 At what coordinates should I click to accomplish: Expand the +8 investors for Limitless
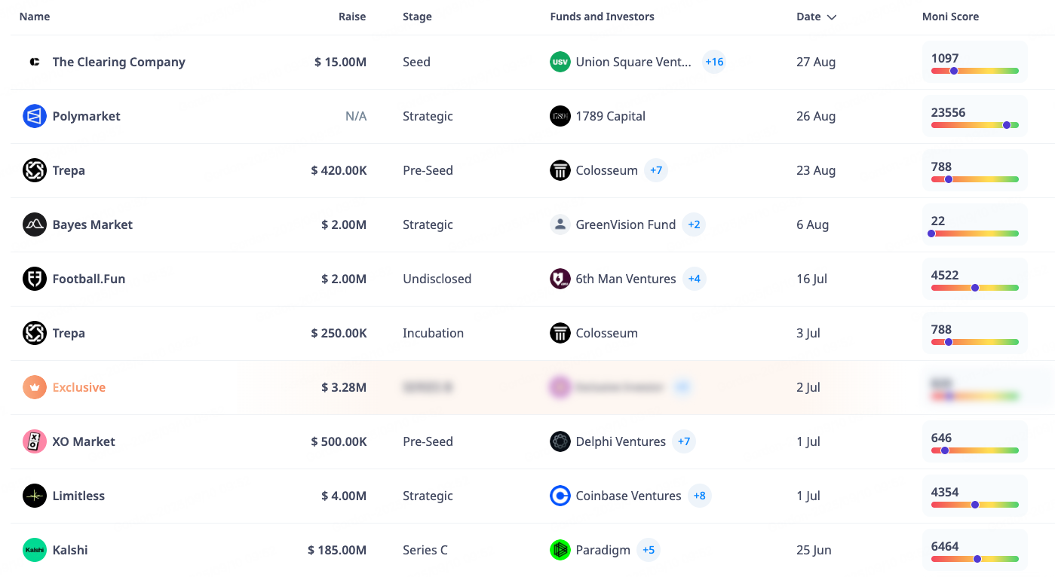click(x=700, y=496)
